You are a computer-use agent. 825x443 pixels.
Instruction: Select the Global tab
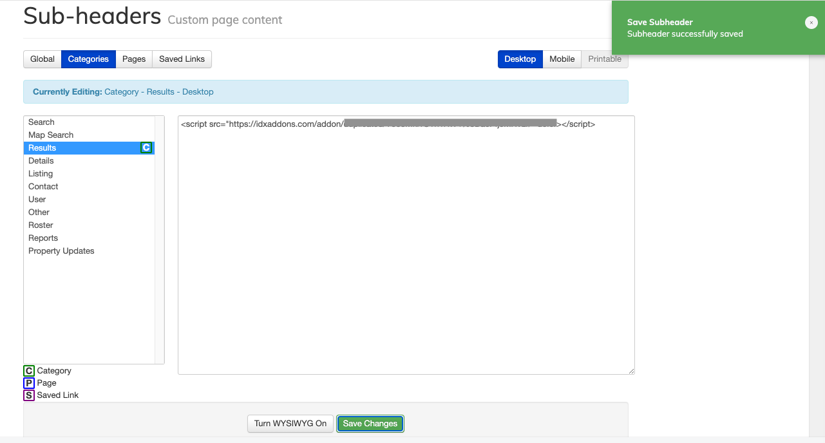42,59
